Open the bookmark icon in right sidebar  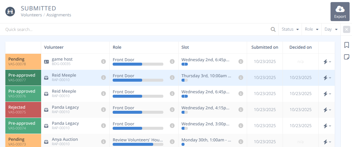coord(346,45)
